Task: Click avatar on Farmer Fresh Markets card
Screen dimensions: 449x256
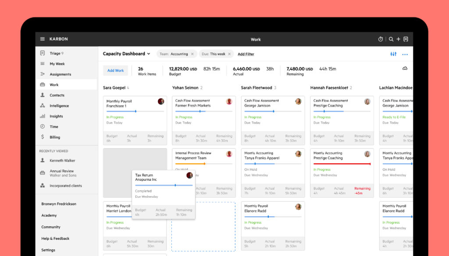Action: (229, 102)
